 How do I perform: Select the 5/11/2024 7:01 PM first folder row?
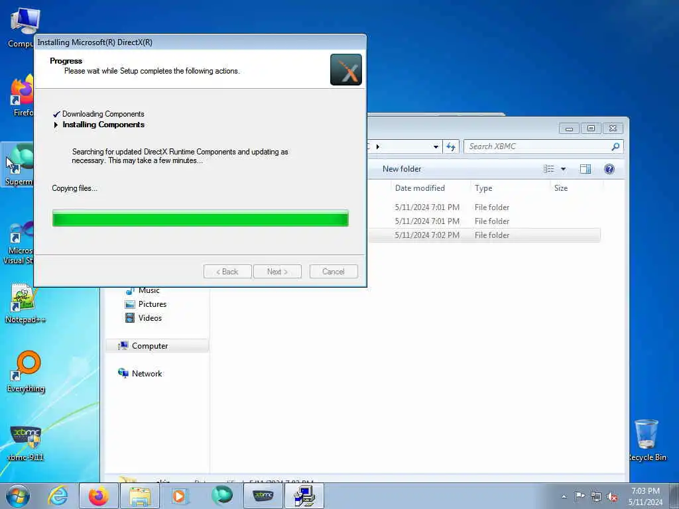(483, 207)
